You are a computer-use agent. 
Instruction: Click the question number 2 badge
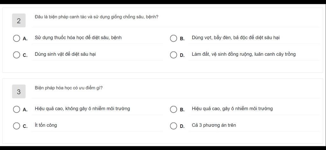19,21
